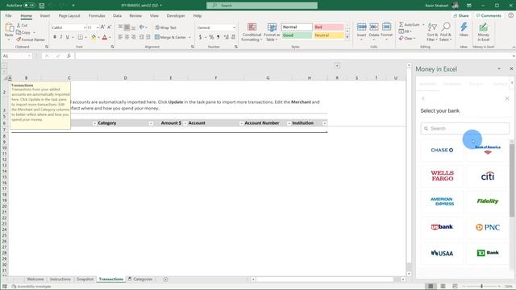Open the Institution column filter dropdown
The width and height of the screenshot is (516, 290).
click(x=324, y=123)
